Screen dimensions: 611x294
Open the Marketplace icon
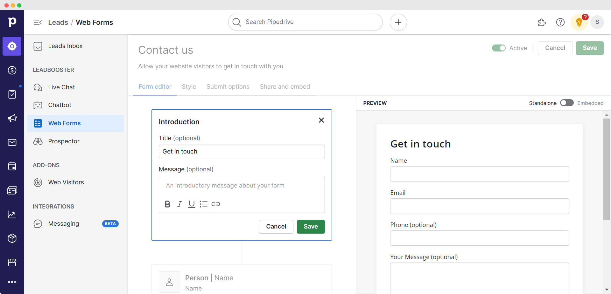tap(12, 262)
